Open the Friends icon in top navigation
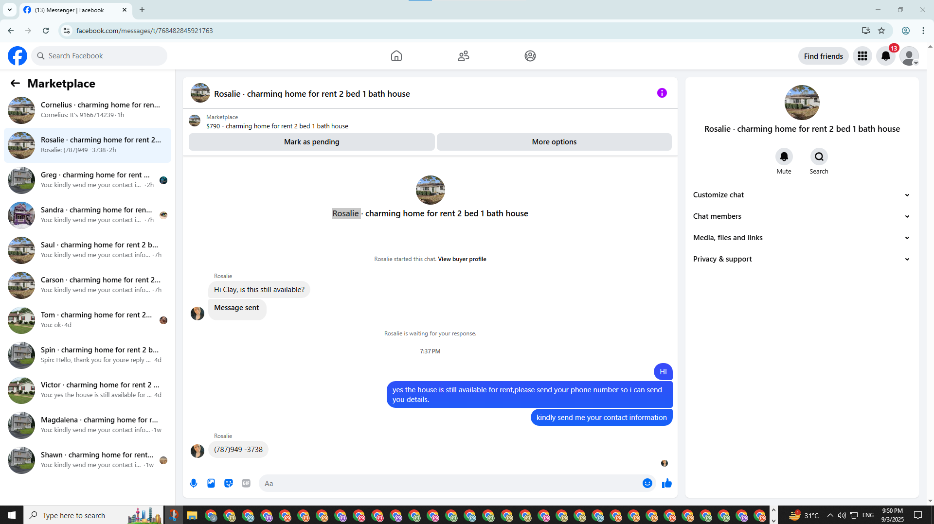Viewport: 934px width, 524px height. [x=464, y=56]
